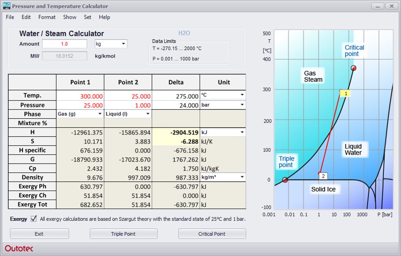Select point 2 label on phase diagram

tap(323, 176)
